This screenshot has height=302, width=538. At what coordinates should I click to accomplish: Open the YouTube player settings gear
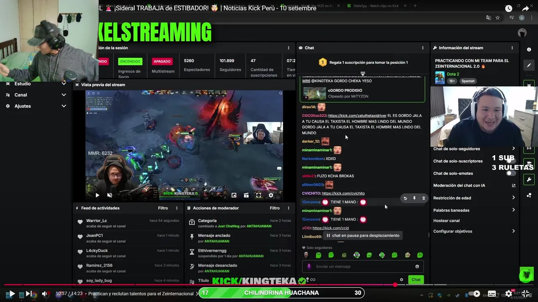click(x=509, y=294)
